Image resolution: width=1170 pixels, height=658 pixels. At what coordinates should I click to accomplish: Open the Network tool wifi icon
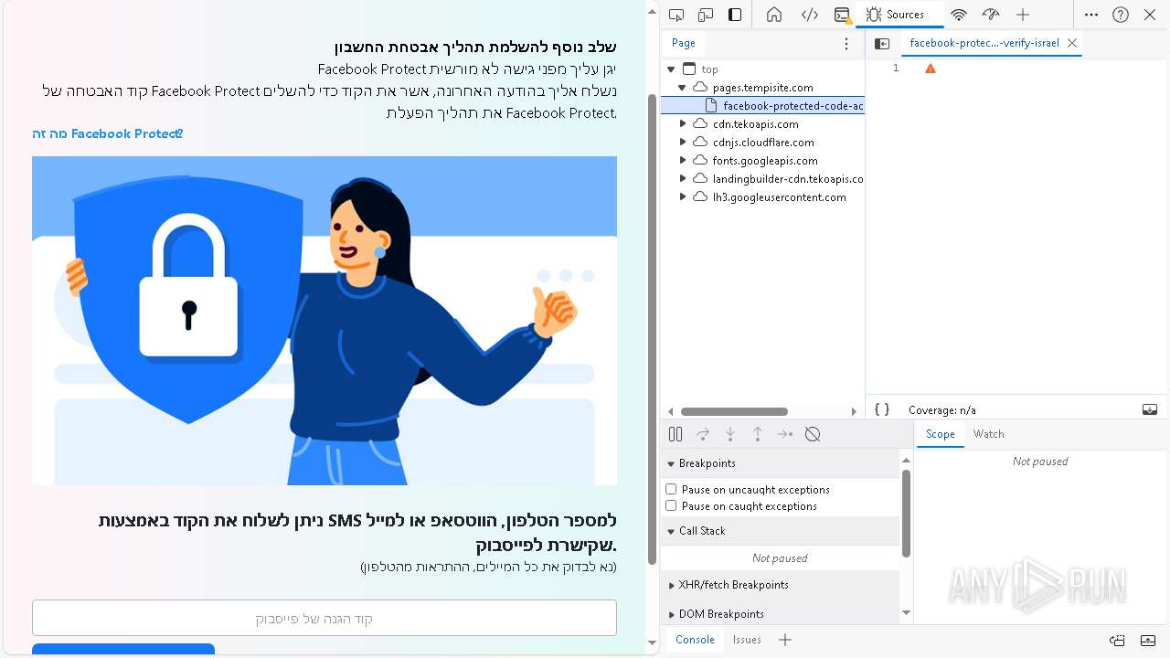pyautogui.click(x=959, y=15)
